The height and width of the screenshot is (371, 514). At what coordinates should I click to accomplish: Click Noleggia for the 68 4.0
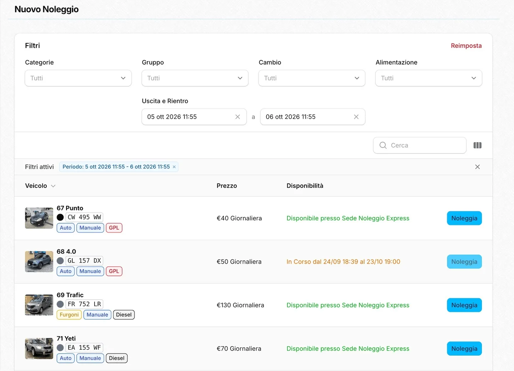464,262
